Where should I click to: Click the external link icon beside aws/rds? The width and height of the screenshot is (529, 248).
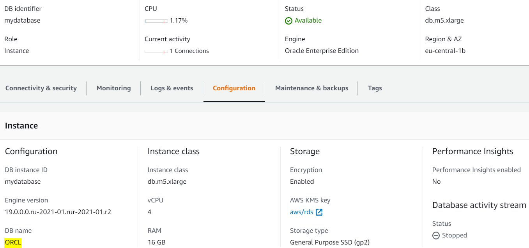(x=319, y=212)
